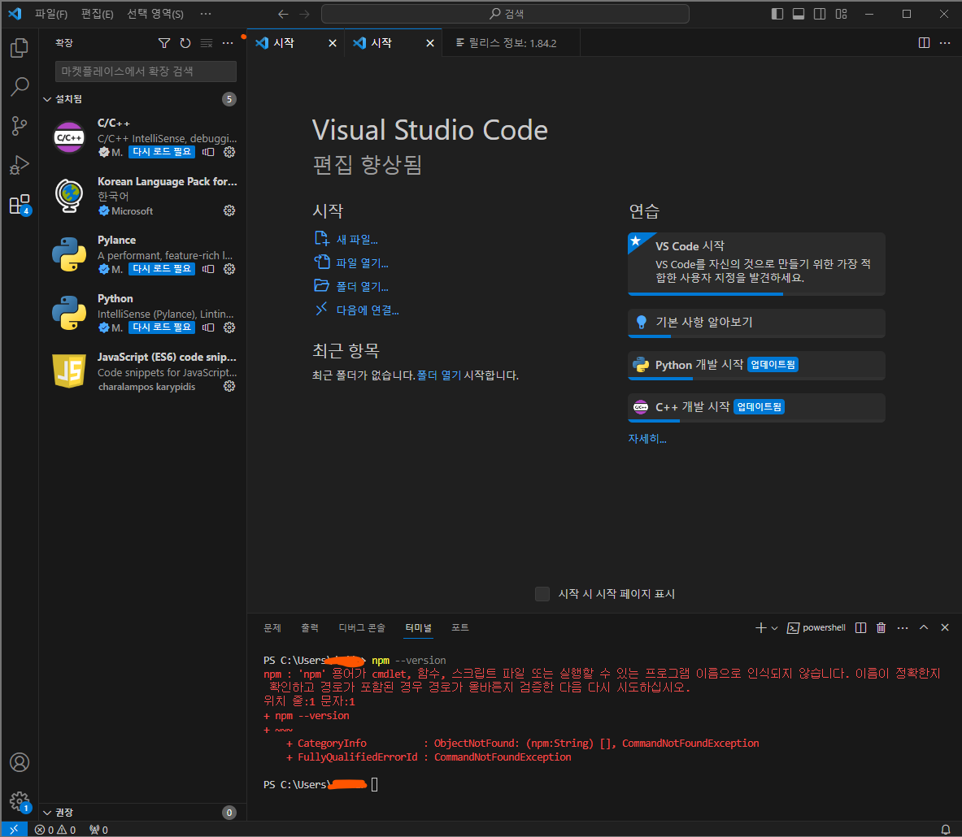Screen dimensions: 962x837
Task: Add a new terminal with plus icon
Action: click(x=761, y=627)
